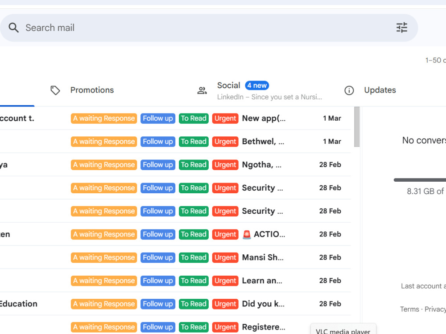Click 'To Read' label on Ngotha row

pyautogui.click(x=194, y=165)
